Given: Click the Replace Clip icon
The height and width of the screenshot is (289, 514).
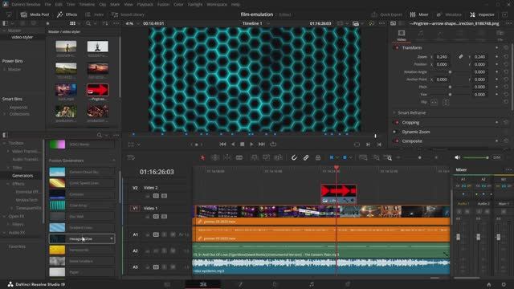Looking at the screenshot, I should [x=278, y=157].
